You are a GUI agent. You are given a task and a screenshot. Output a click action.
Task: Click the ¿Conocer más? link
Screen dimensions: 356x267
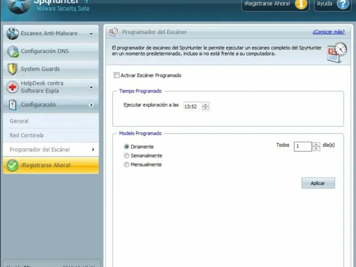point(328,32)
